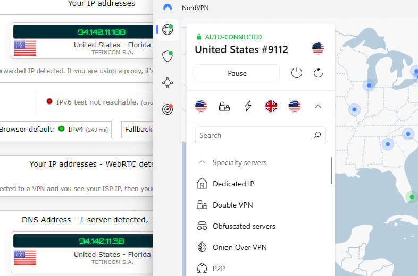The width and height of the screenshot is (418, 276).
Task: Click the US flag under DNS Address
Action: click(25, 257)
